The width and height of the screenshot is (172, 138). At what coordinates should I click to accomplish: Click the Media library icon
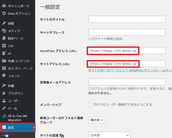point(4,31)
